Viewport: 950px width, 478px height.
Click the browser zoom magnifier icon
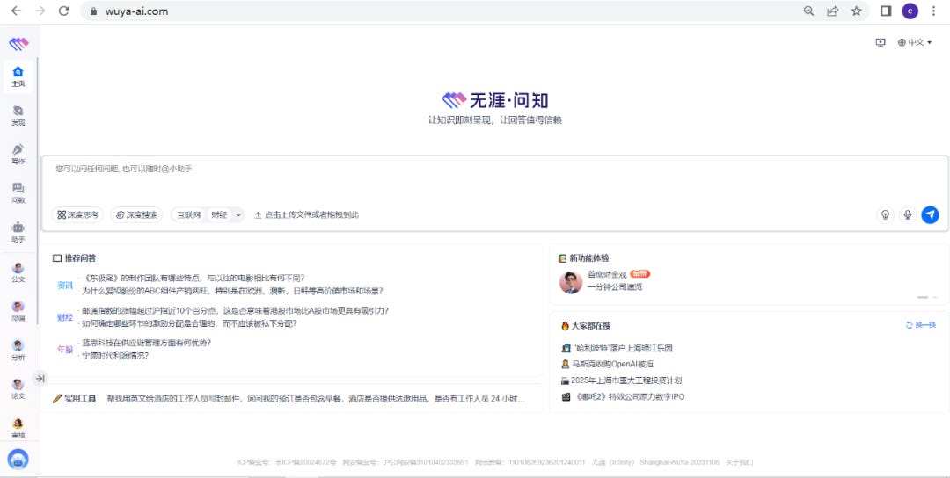[x=809, y=11]
